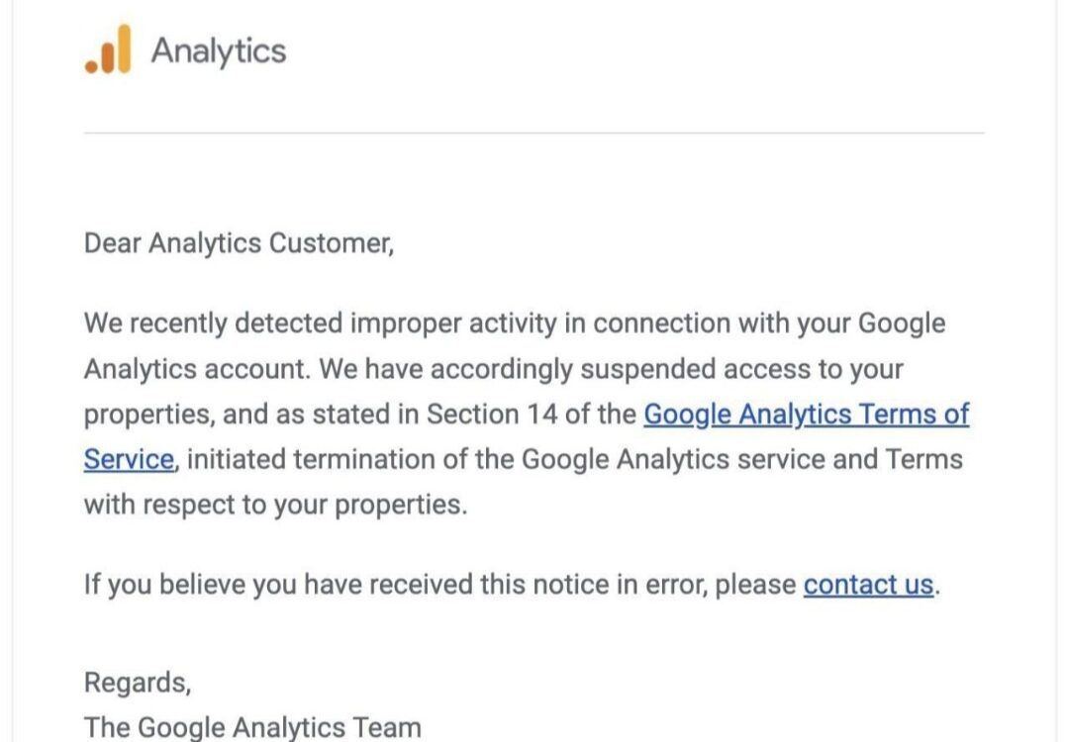Click the "Section 14" text in the paragraph
The image size is (1069, 742).
(492, 415)
